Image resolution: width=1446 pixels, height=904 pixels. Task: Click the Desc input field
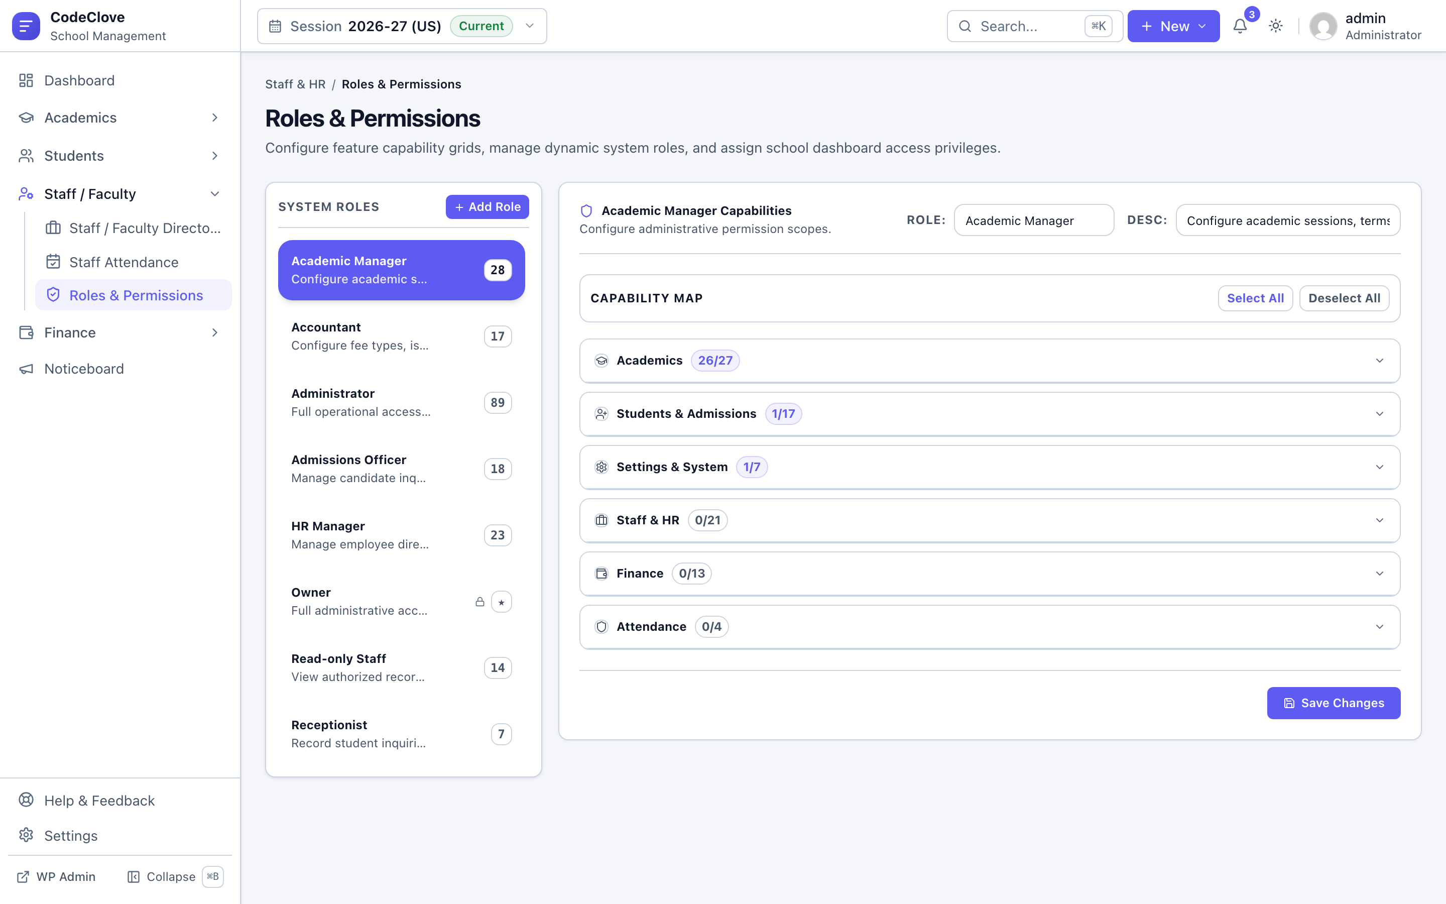[1288, 220]
